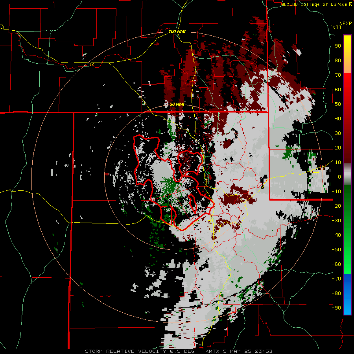Click the 'KMTX 5 MAY 25 23:53' timestamp text

coord(239,351)
